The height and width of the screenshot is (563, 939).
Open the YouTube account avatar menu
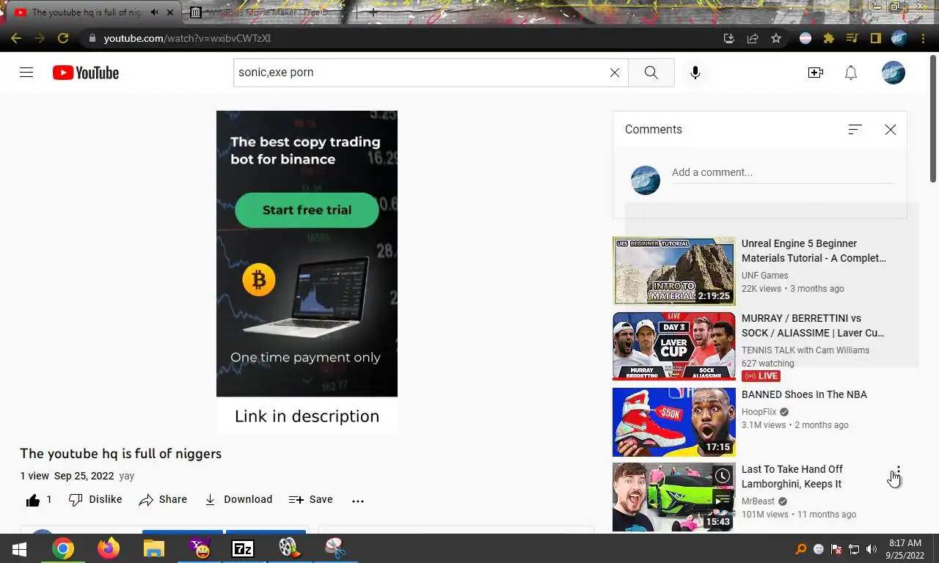894,73
